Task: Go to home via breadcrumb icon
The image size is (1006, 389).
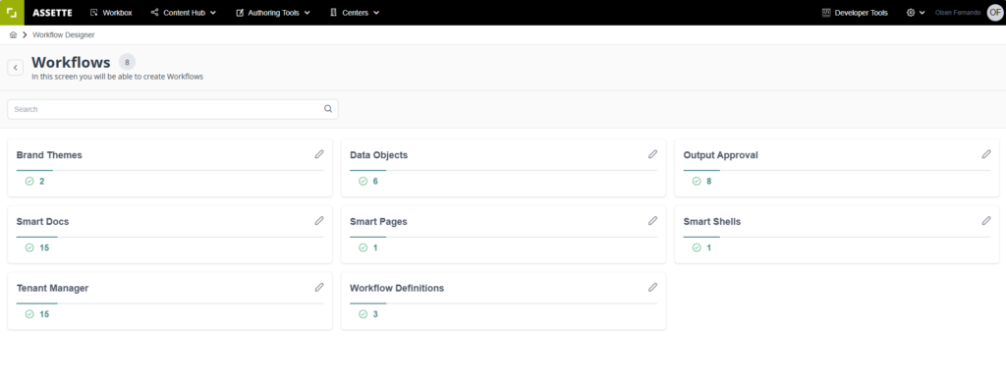Action: (13, 34)
